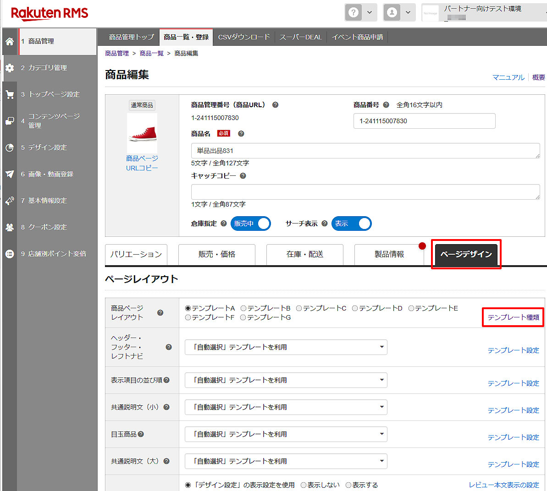
Task: Switch to the 販売・価格 tab
Action: [216, 254]
